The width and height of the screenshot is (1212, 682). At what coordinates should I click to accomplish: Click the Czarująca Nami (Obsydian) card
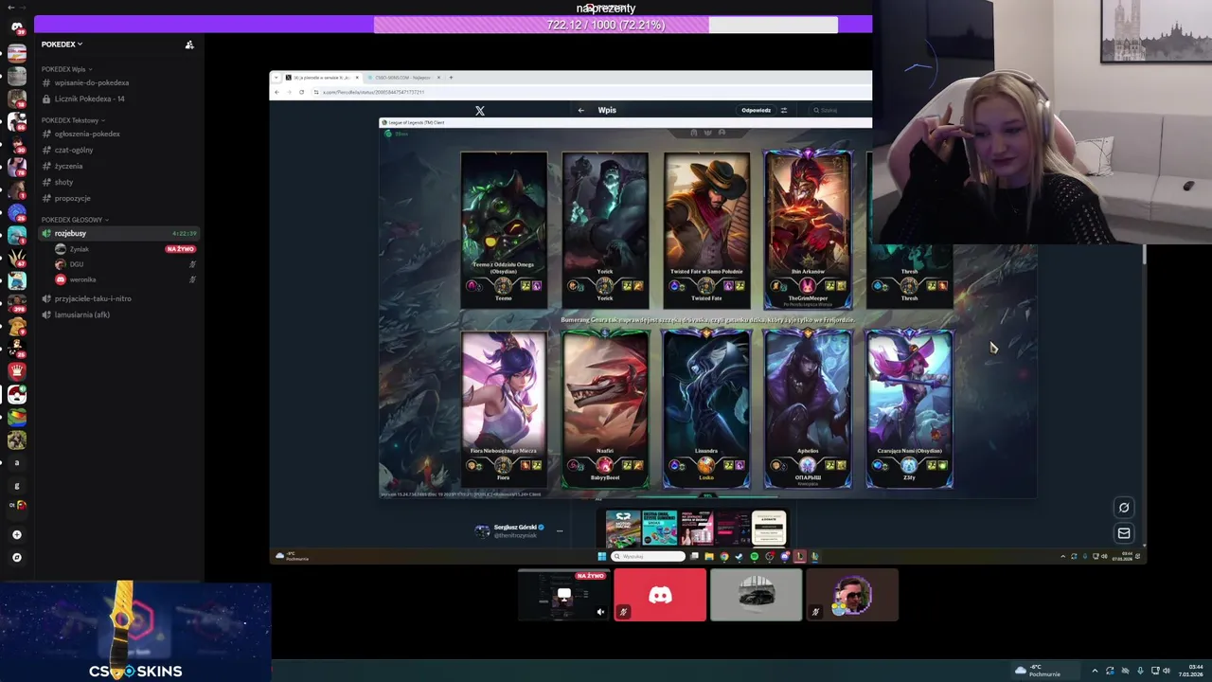click(909, 409)
